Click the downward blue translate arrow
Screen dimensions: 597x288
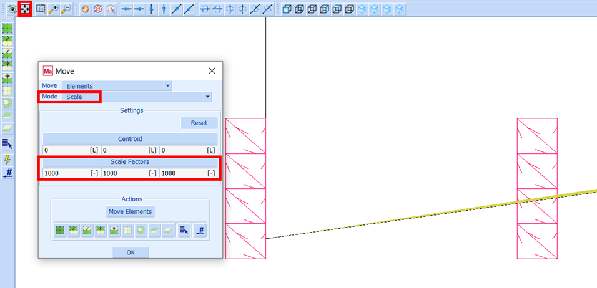coord(152,9)
